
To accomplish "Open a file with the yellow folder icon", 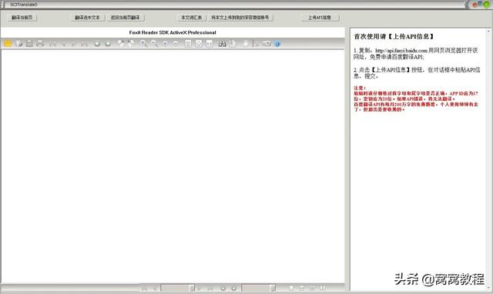I will click(x=8, y=44).
